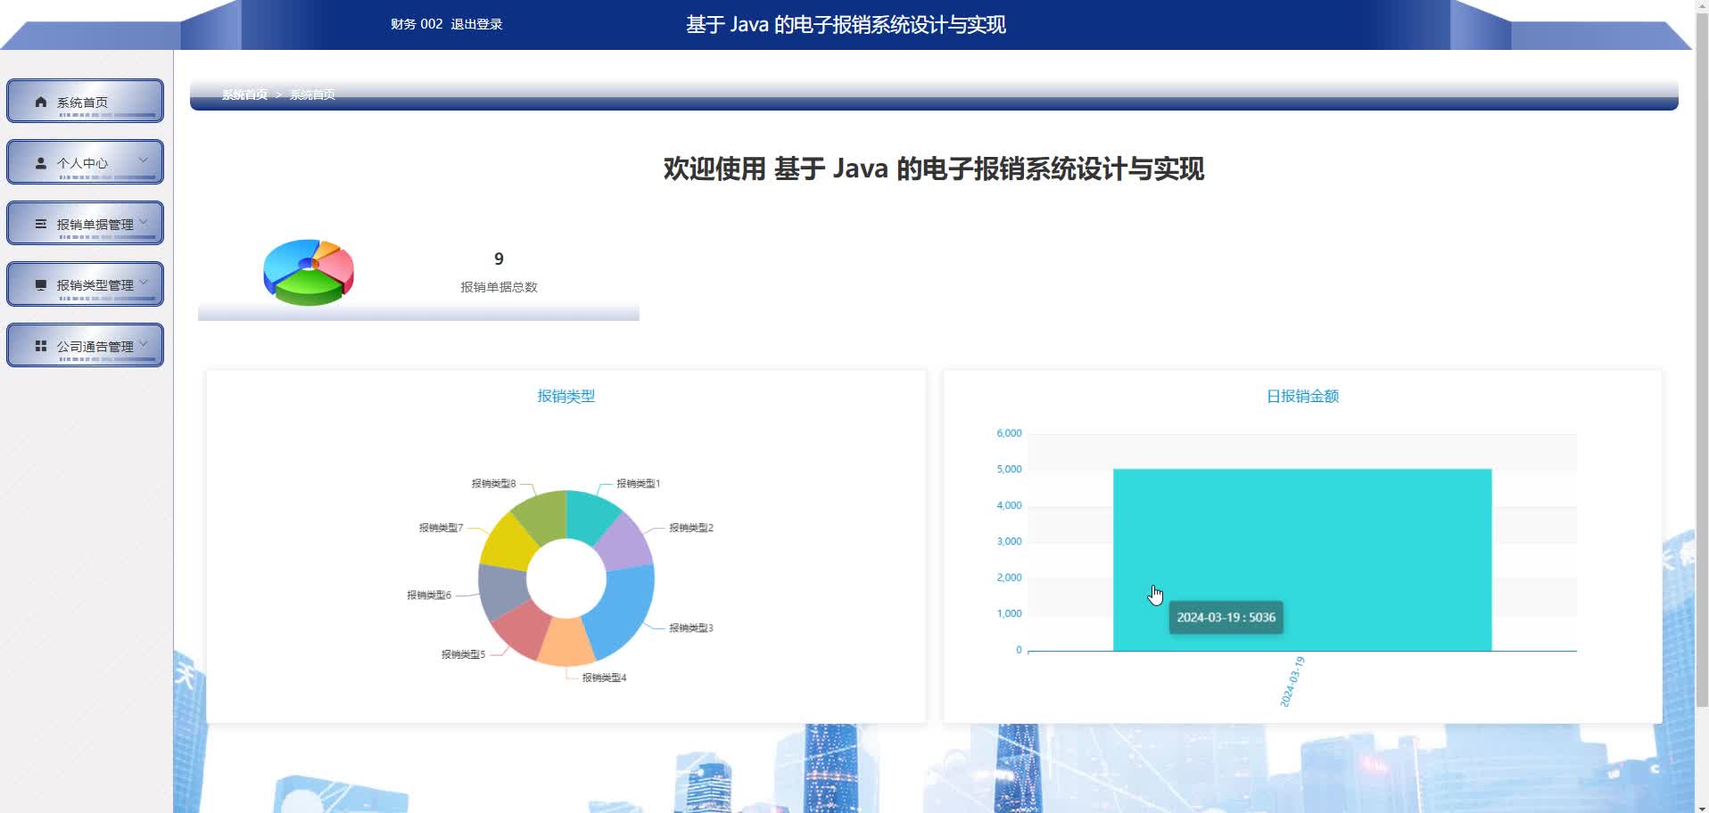Click the person icon for 个人中心
Screen dimensions: 1709x813
point(41,163)
